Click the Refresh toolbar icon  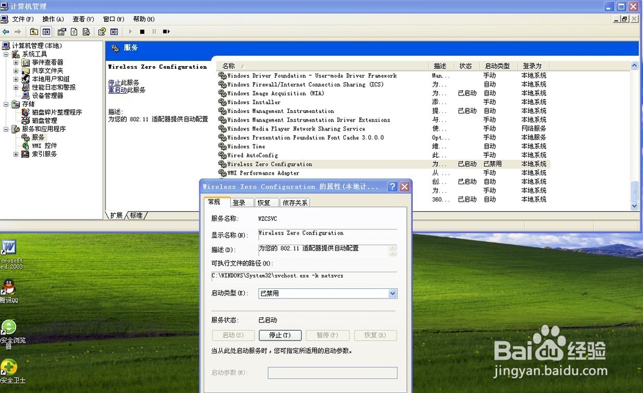tap(74, 31)
